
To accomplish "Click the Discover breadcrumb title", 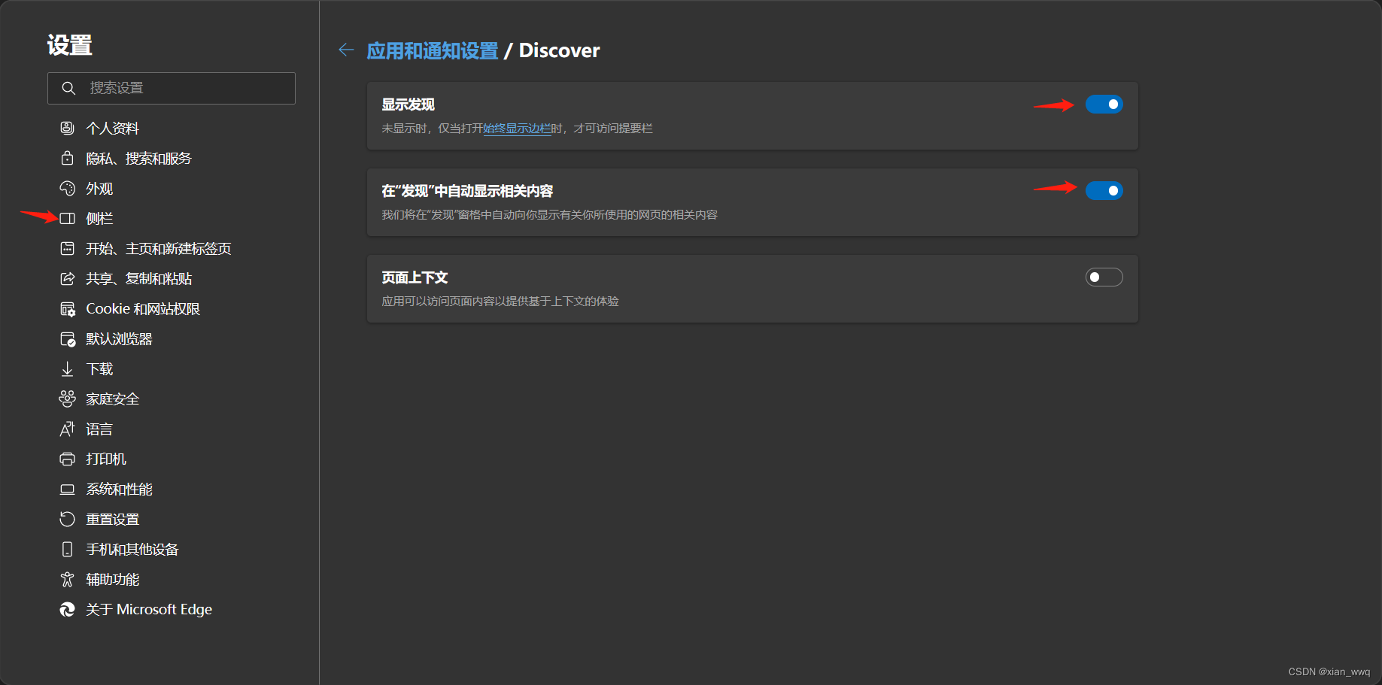I will 559,50.
